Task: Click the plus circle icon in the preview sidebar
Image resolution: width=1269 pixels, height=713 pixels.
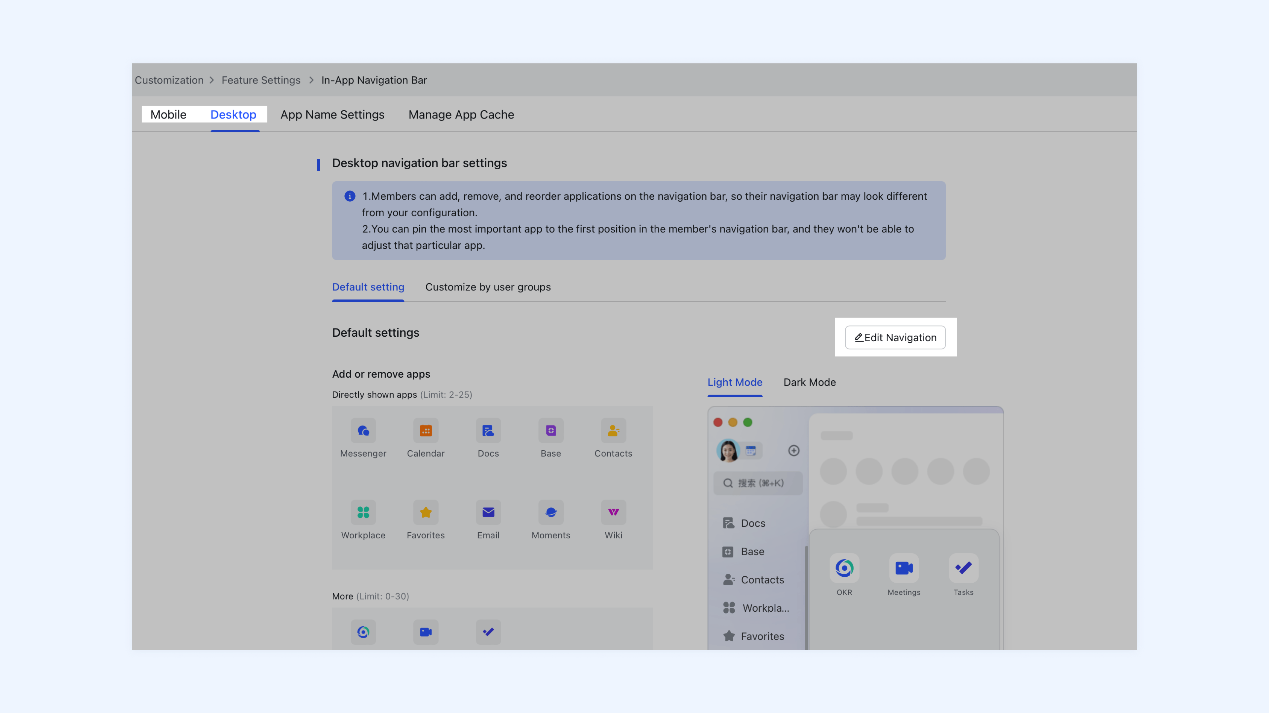Action: tap(793, 450)
